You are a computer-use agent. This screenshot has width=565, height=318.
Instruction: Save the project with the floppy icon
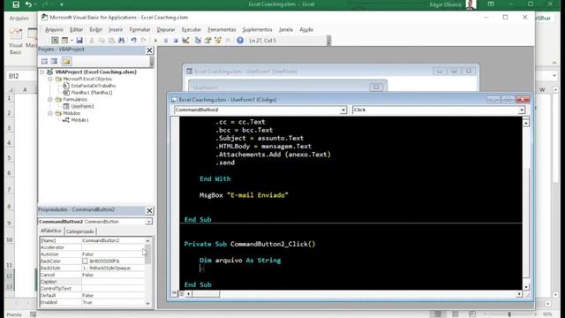pos(79,41)
